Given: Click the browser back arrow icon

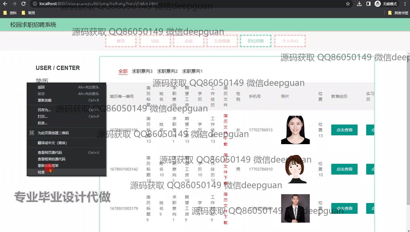Looking at the screenshot, I should [x=5, y=4].
